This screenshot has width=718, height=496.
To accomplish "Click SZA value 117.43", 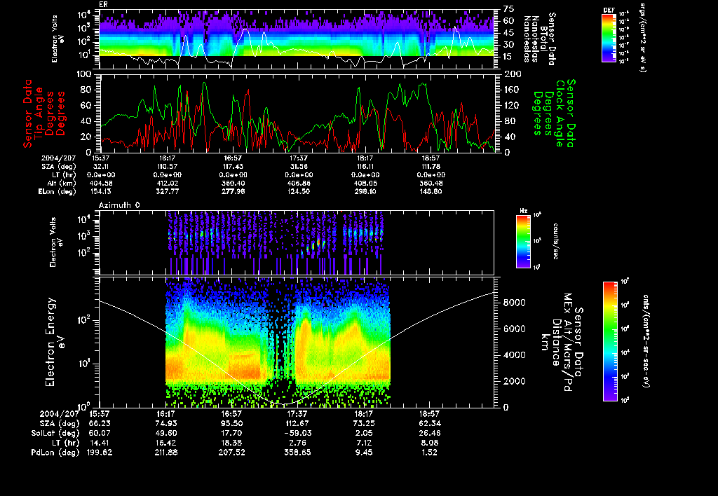I will coord(233,167).
